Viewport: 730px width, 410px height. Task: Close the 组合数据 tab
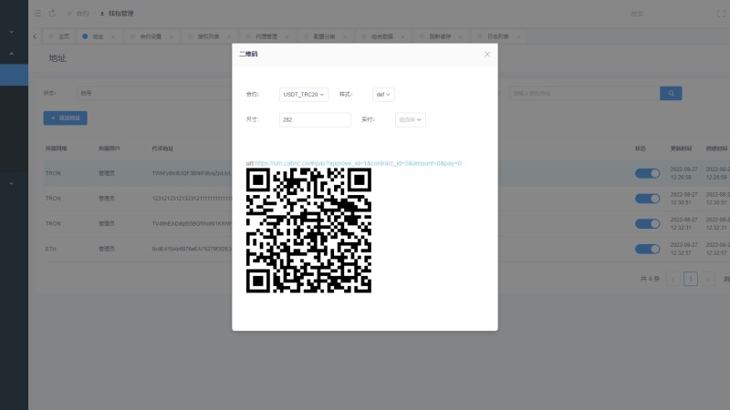(x=402, y=36)
